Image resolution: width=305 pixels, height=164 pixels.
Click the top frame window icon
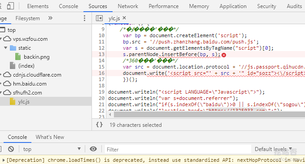point(3,30)
